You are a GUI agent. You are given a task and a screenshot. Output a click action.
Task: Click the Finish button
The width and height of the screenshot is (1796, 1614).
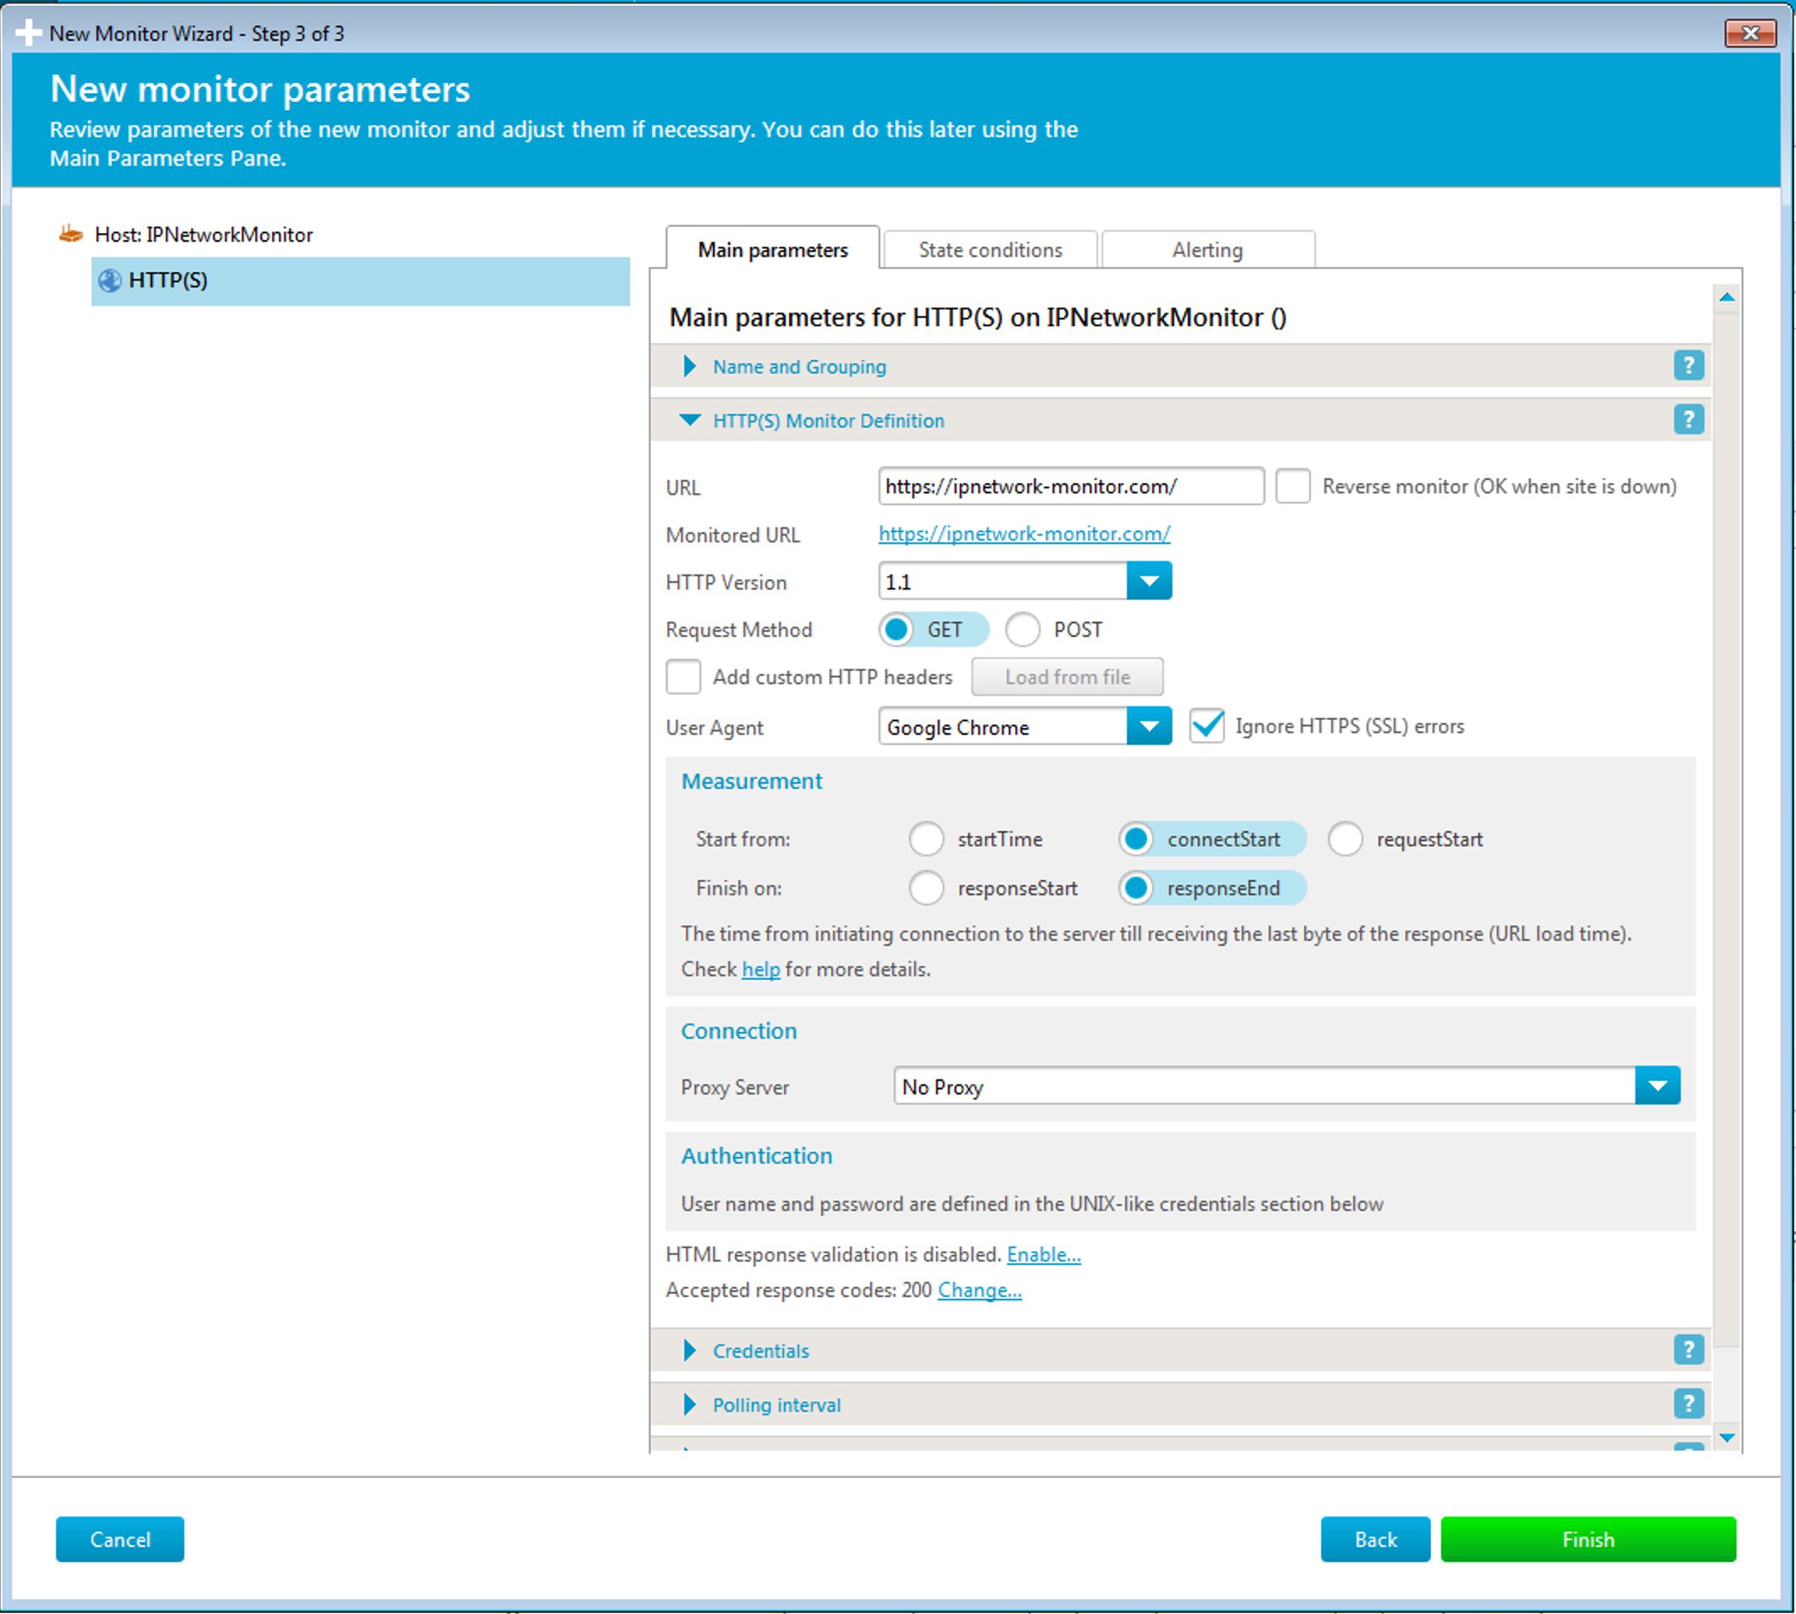click(x=1587, y=1540)
